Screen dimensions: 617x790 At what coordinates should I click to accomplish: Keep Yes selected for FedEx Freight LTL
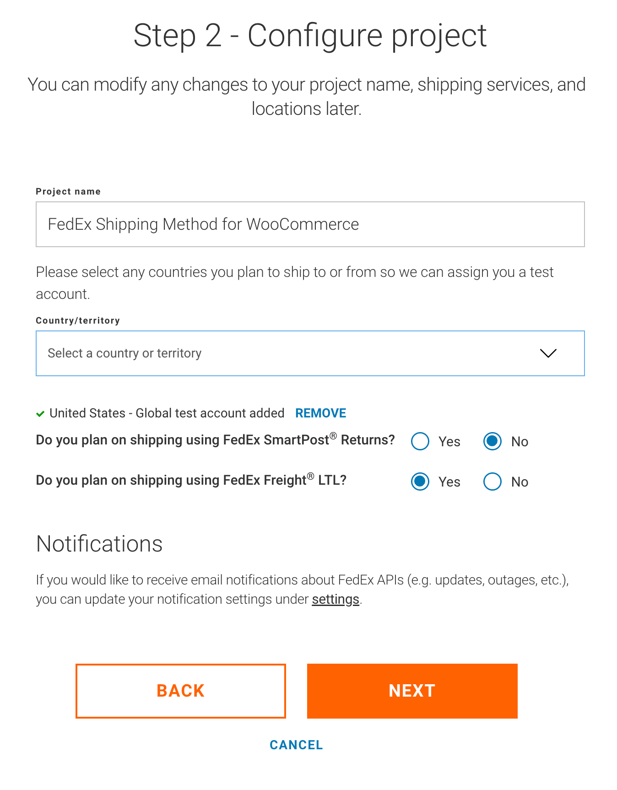click(420, 482)
